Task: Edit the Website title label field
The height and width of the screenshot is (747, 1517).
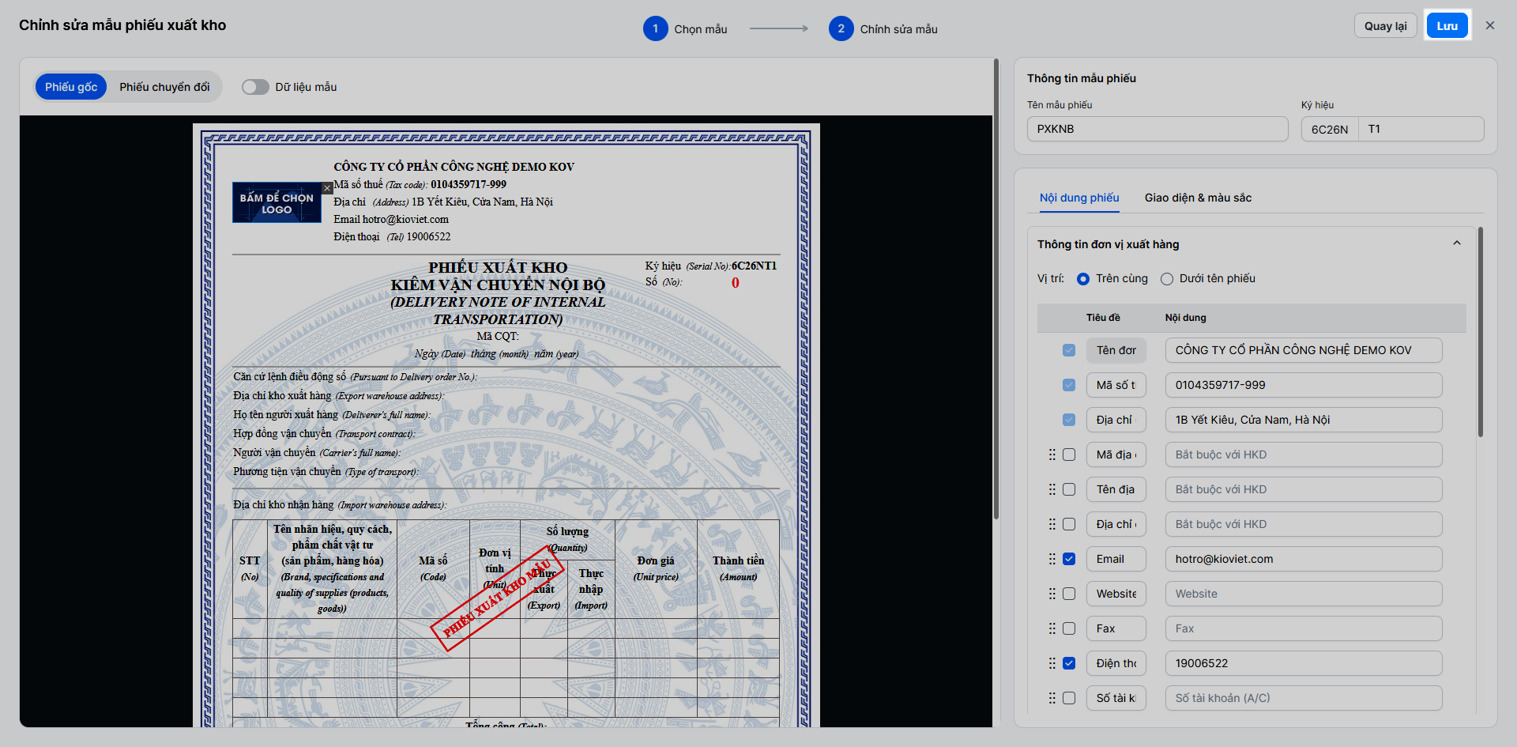Action: 1116,594
